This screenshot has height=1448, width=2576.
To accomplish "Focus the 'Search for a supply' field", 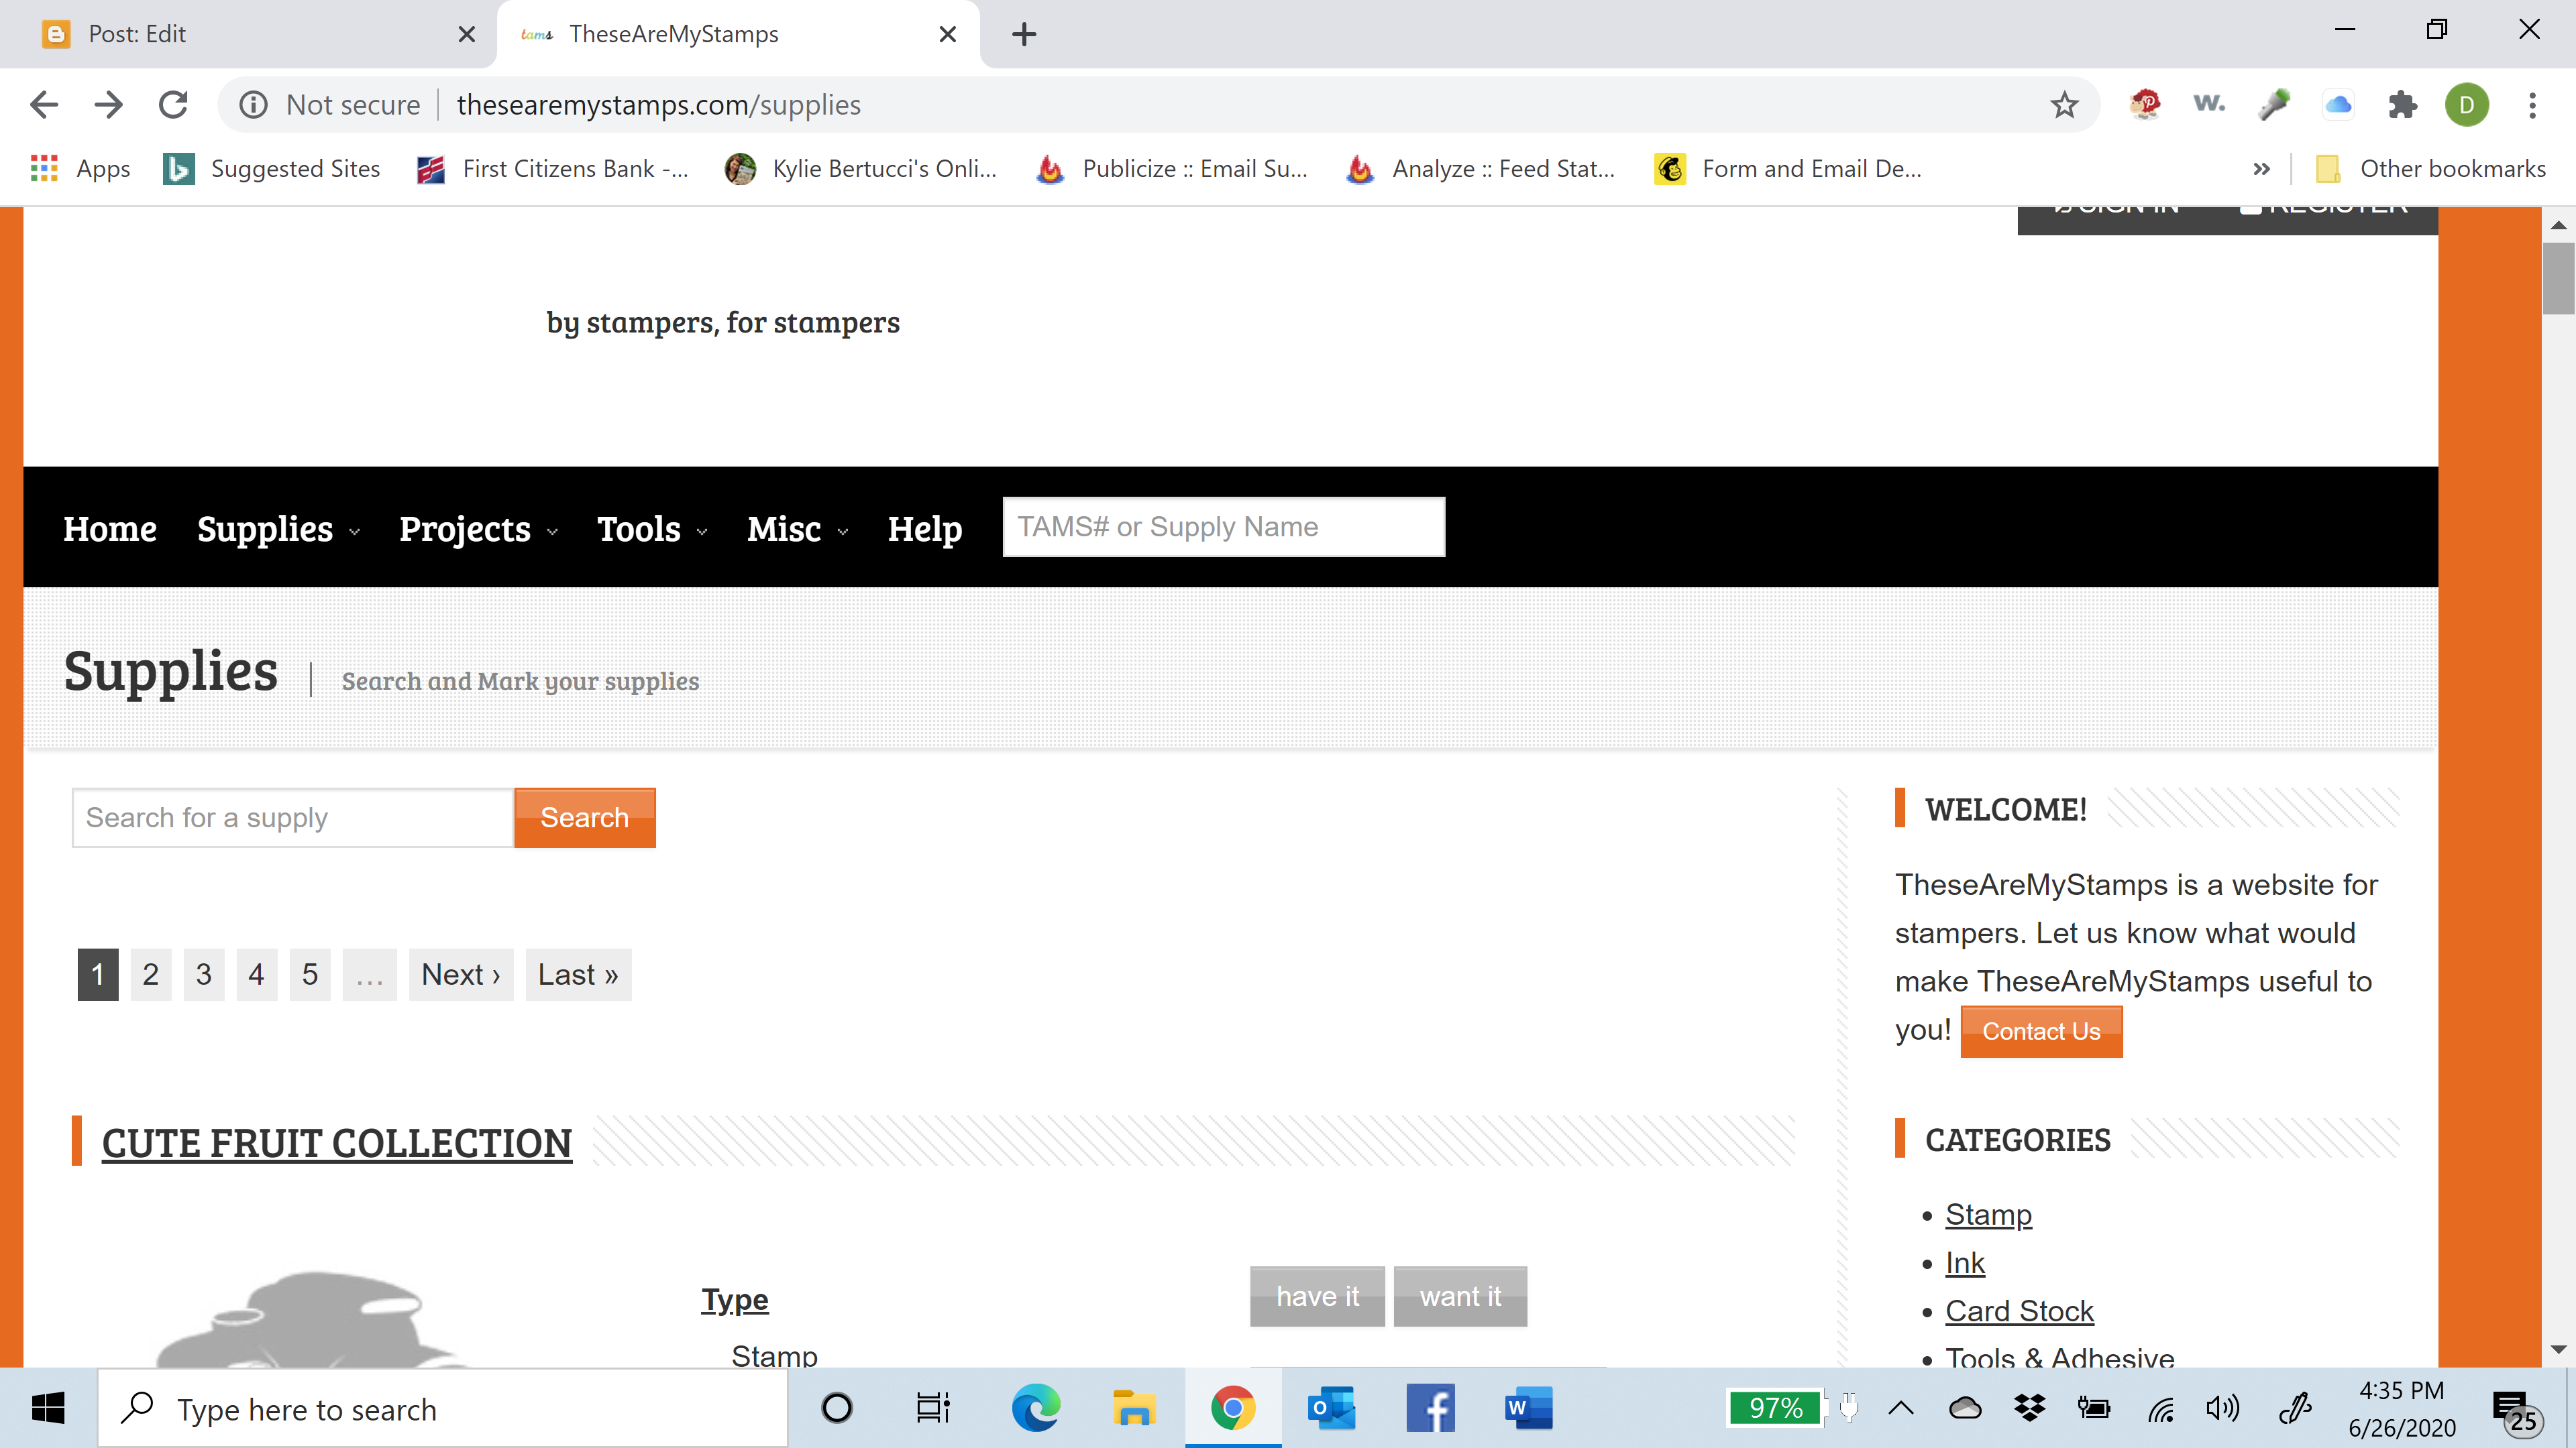I will [292, 817].
